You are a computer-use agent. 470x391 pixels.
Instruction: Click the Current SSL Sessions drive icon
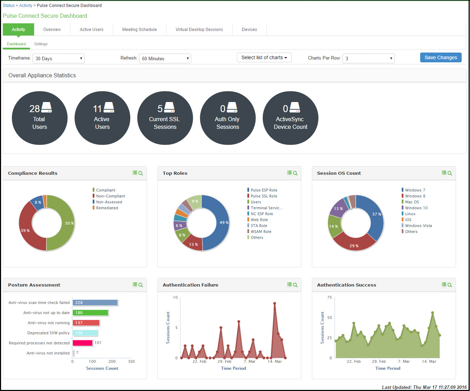coord(169,107)
